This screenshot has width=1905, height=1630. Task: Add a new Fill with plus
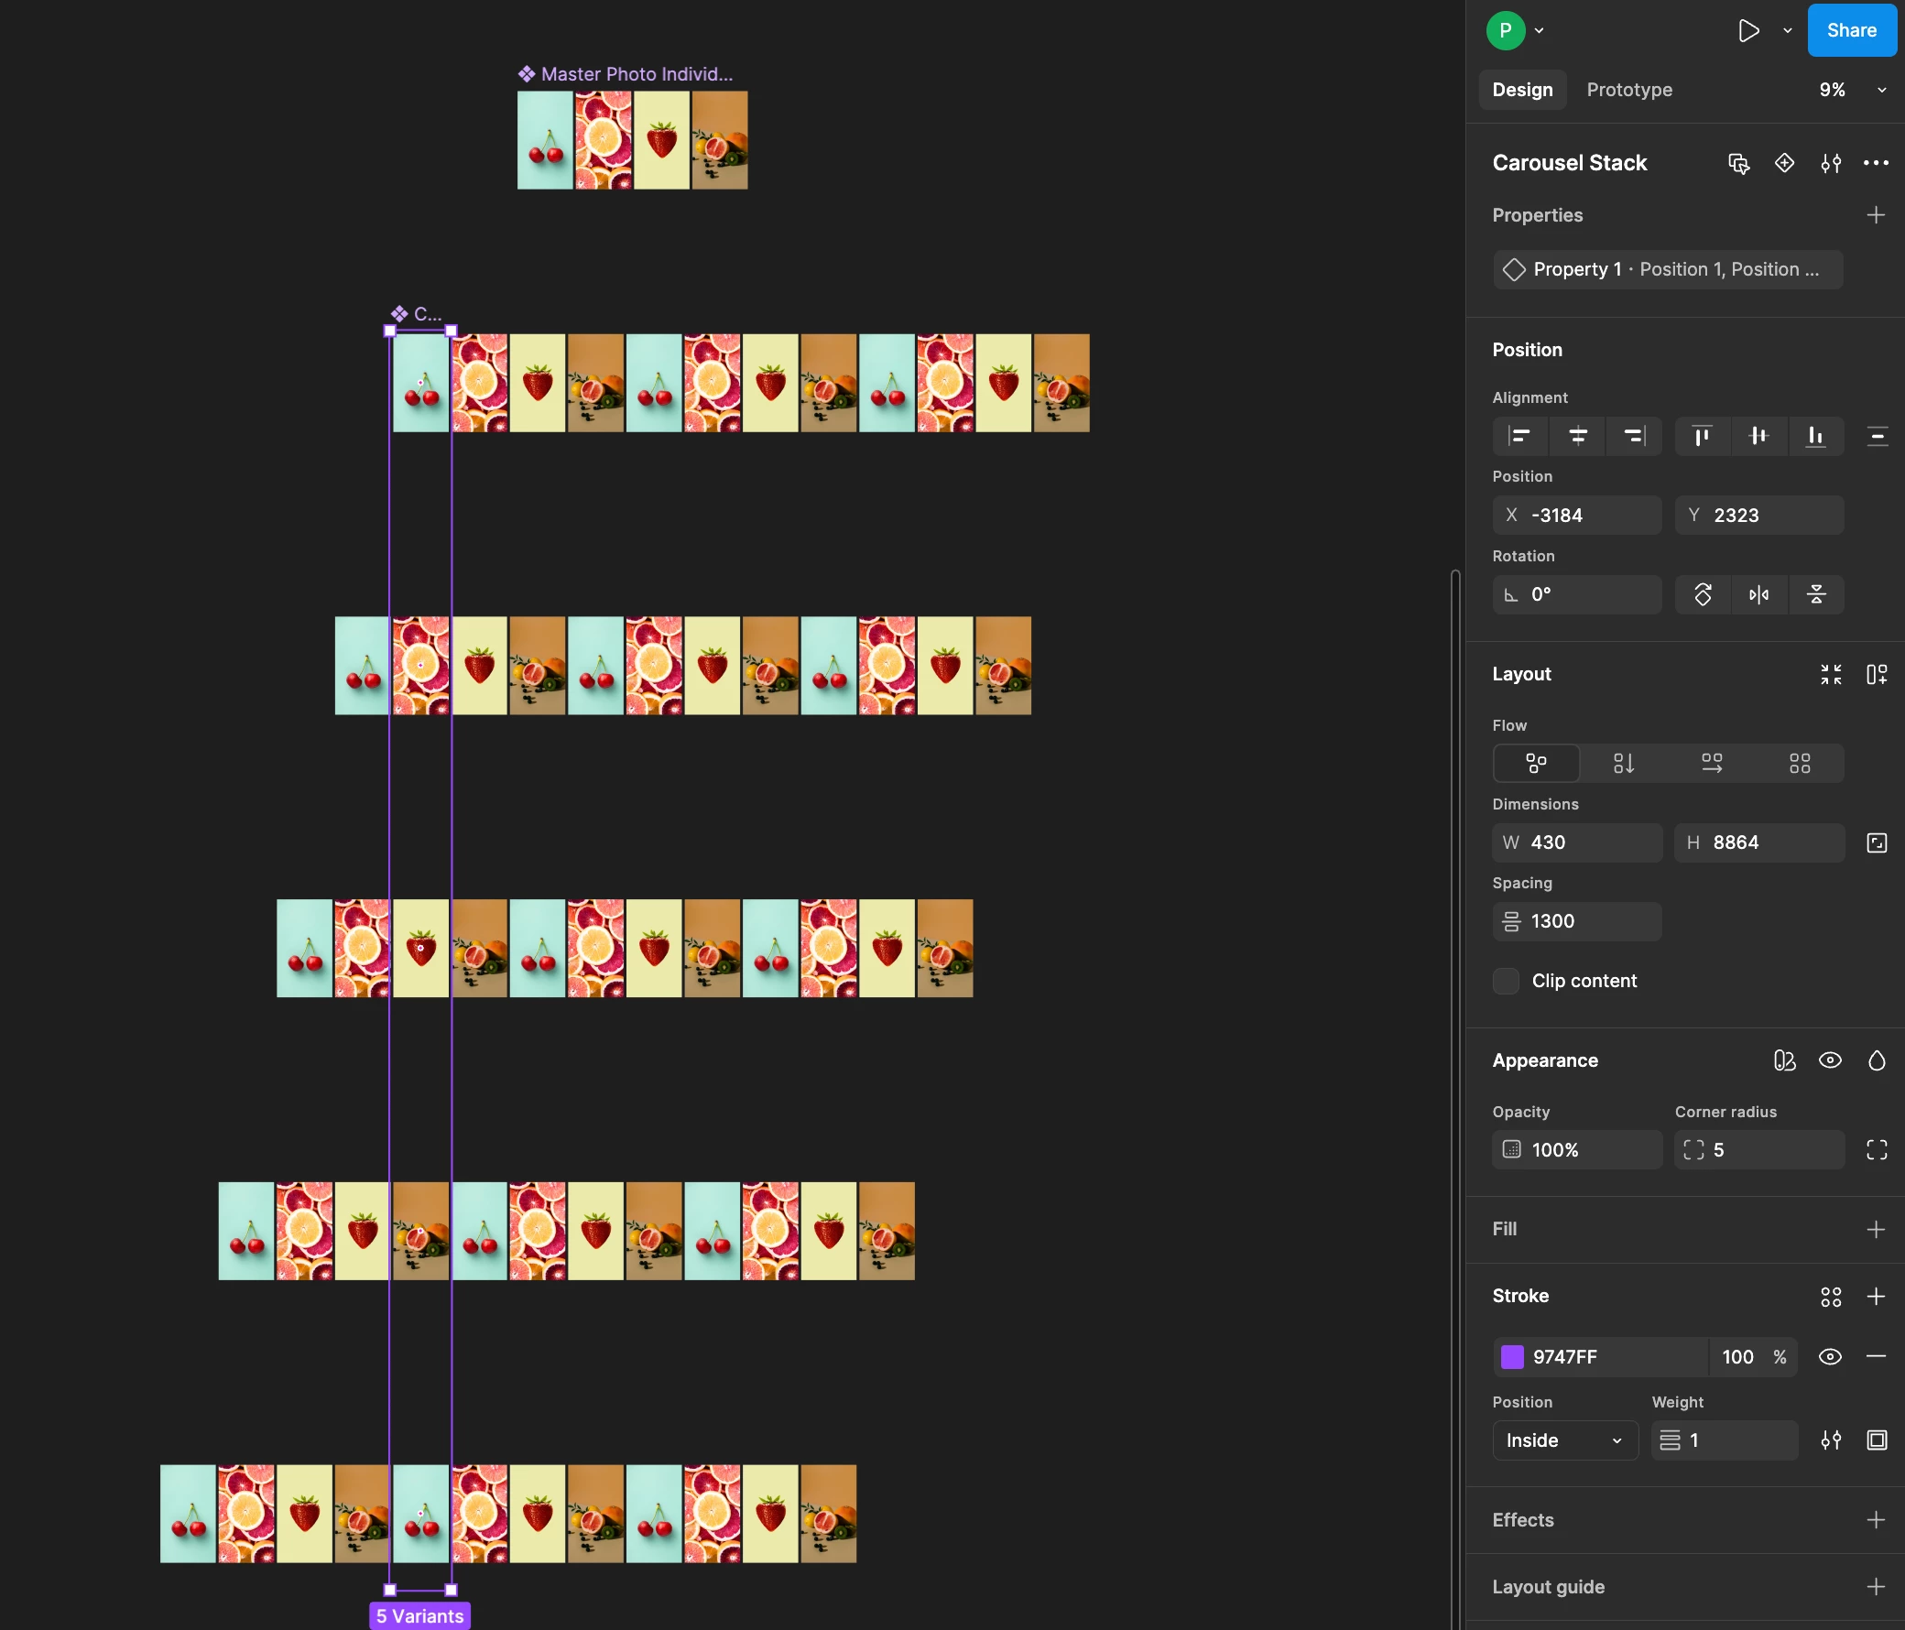1876,1229
